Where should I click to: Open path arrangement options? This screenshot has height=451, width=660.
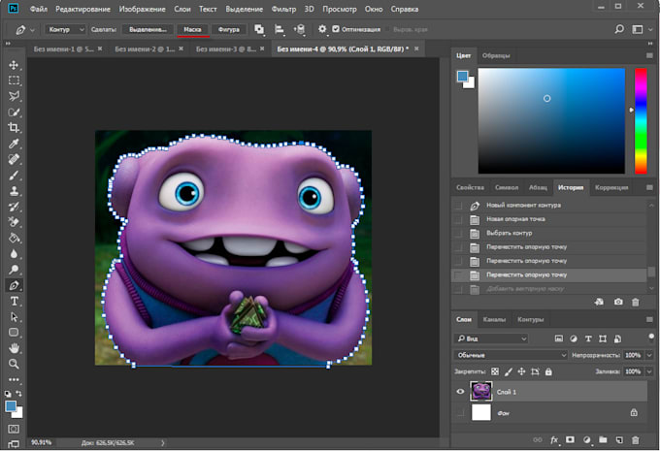(x=299, y=29)
